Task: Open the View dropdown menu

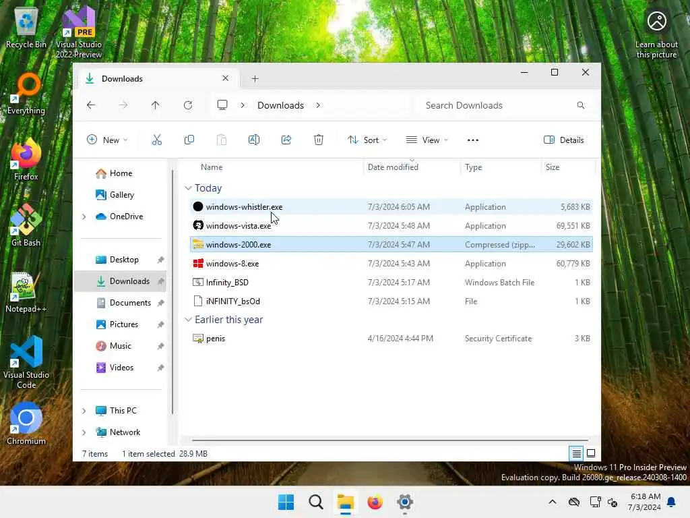Action: (x=427, y=140)
